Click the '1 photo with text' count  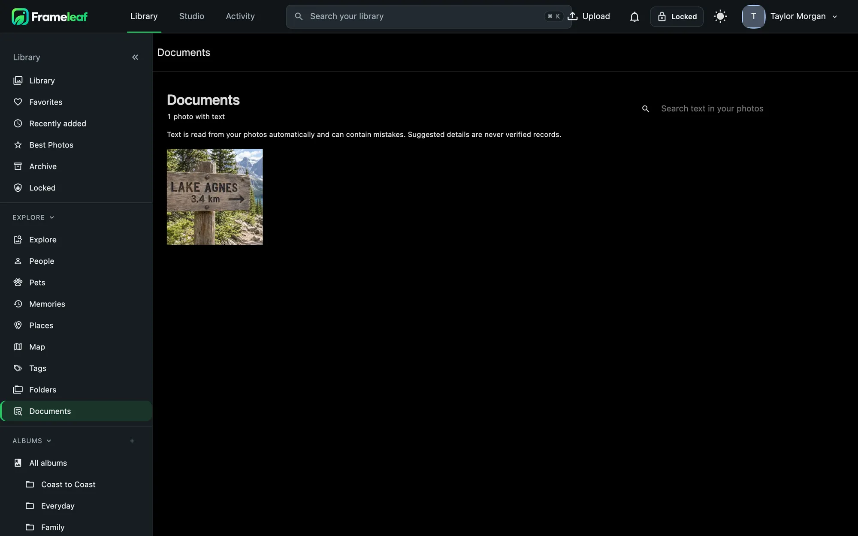tap(196, 117)
